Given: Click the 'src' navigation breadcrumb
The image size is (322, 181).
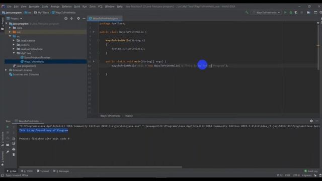Looking at the screenshot, I should 28,13.
